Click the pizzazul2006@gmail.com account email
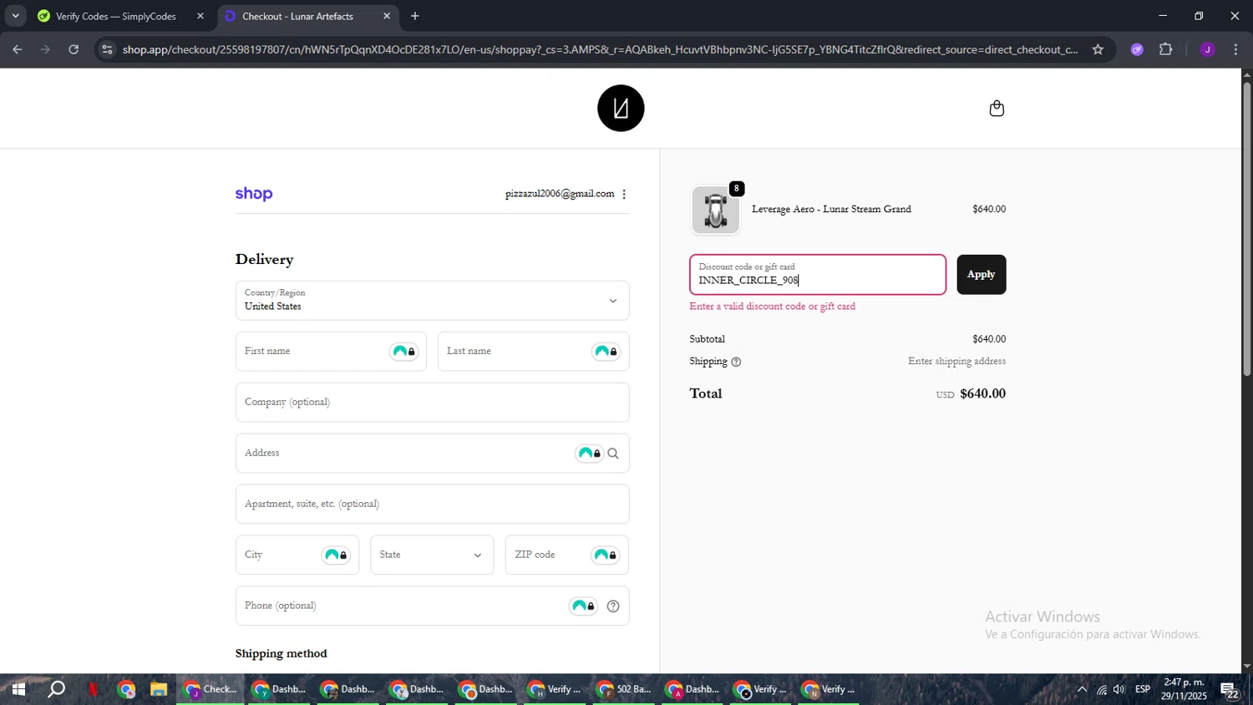 [x=560, y=194]
